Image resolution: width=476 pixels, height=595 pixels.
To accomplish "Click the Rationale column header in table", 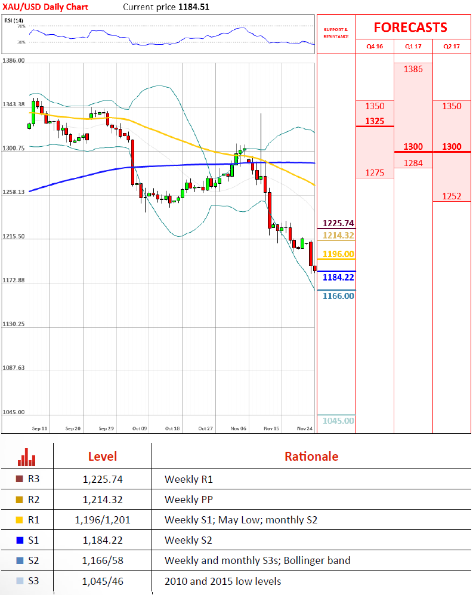I will click(311, 457).
